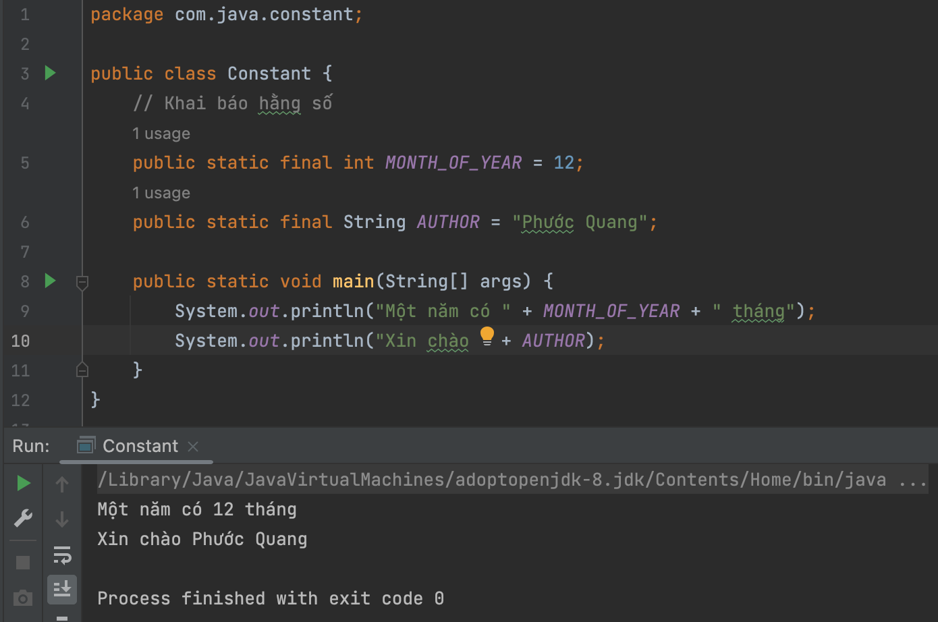Expand the folded java command line
938x622 pixels.
pos(913,480)
